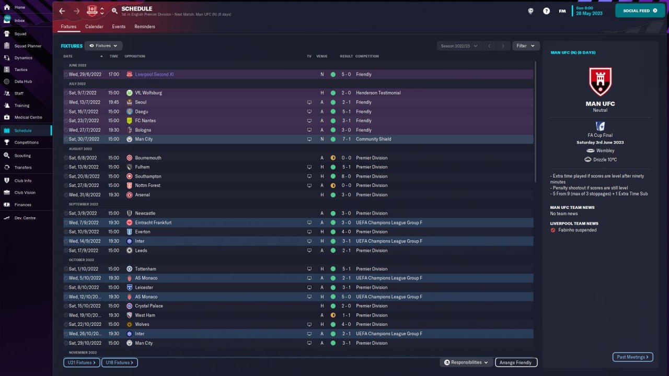
Task: Click the TV icon on Wolves row
Action: point(309,324)
